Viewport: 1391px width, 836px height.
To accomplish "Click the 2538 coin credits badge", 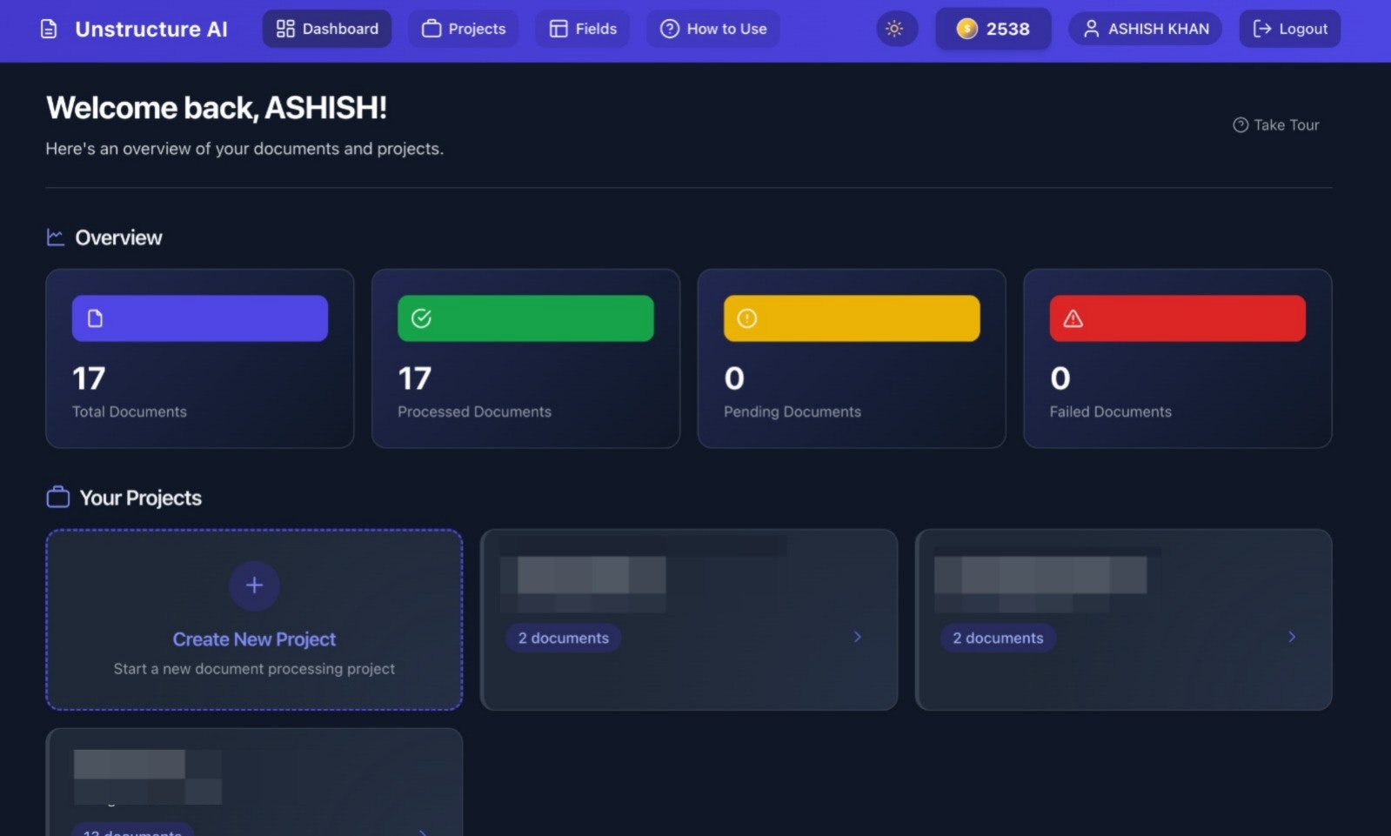I will 993,29.
